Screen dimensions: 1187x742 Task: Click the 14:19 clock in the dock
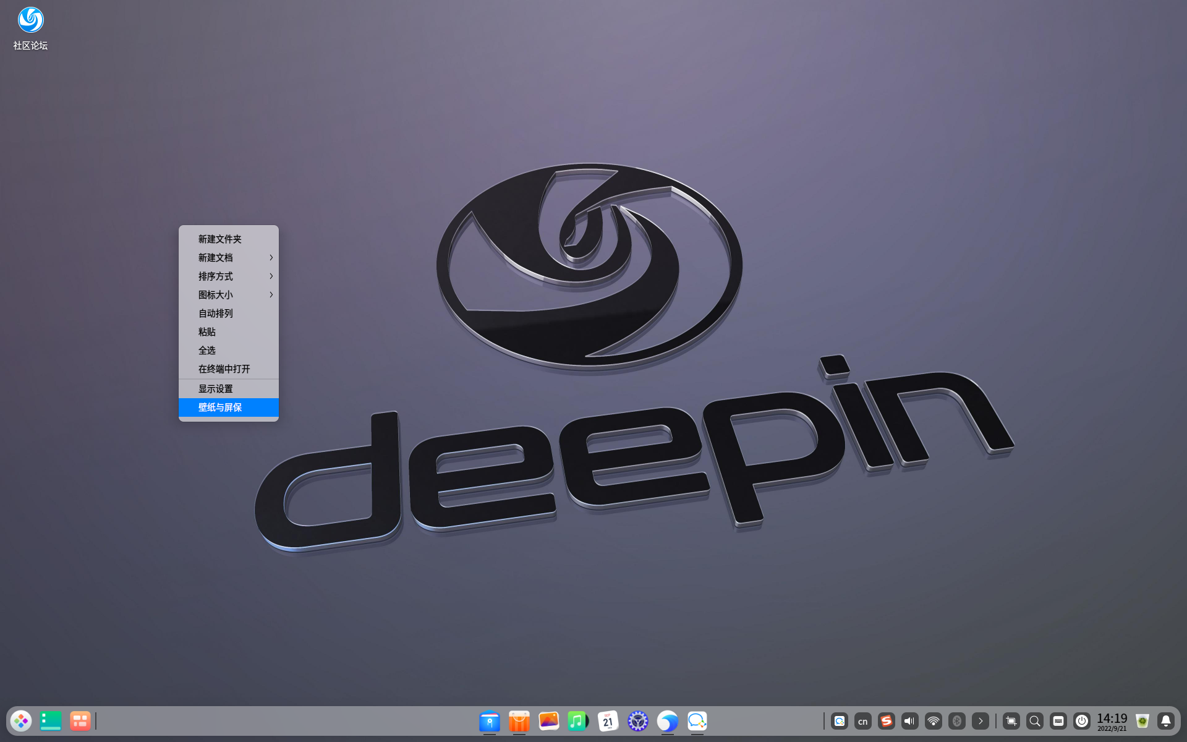[1112, 721]
